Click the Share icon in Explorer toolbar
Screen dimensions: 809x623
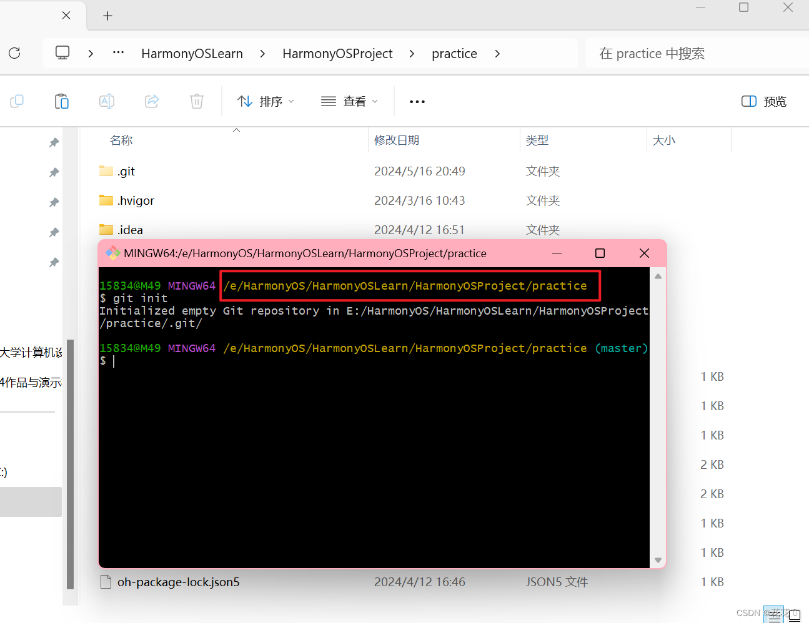152,101
